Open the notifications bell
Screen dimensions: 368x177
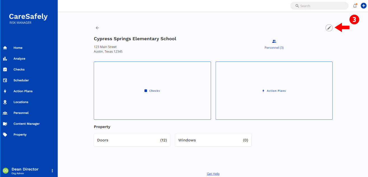pyautogui.click(x=355, y=6)
